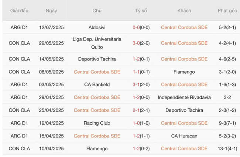This screenshot has width=240, height=157.
Task: Open the CA Huracan team link
Action: pos(184,136)
